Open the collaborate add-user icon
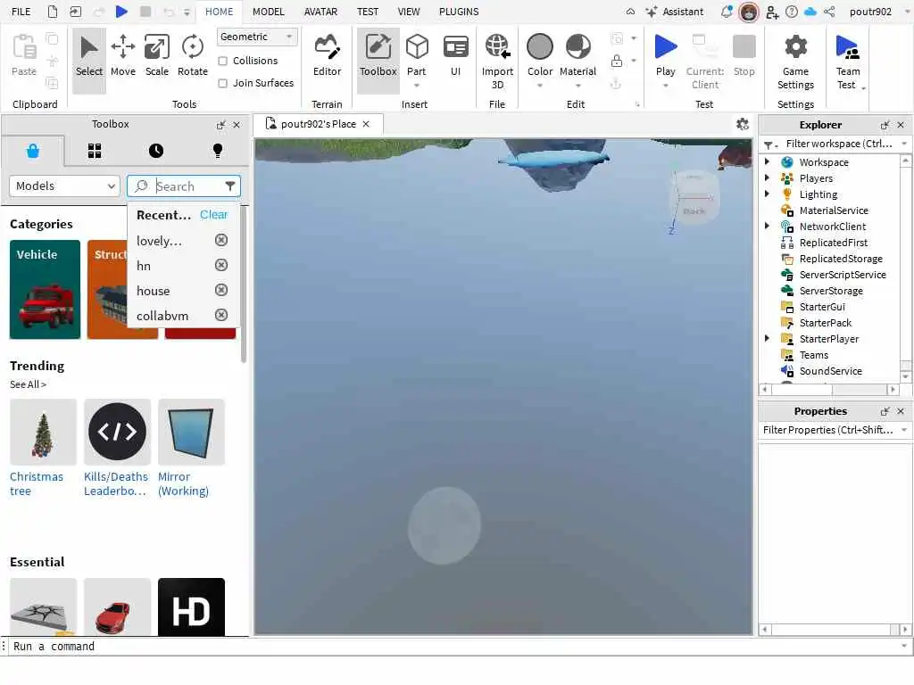The width and height of the screenshot is (914, 685). click(x=772, y=12)
